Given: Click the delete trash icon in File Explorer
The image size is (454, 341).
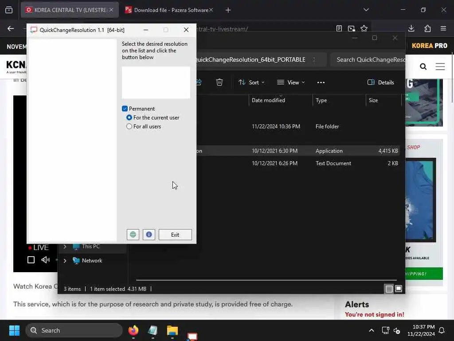Looking at the screenshot, I should click(x=219, y=82).
